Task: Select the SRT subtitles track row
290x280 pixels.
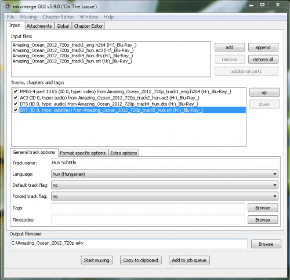Action: tap(132, 110)
